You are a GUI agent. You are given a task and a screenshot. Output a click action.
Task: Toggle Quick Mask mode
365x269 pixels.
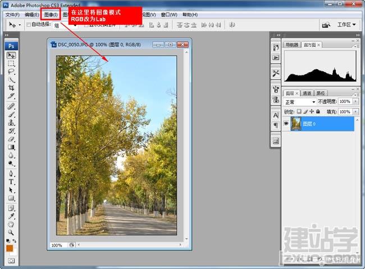click(x=11, y=261)
